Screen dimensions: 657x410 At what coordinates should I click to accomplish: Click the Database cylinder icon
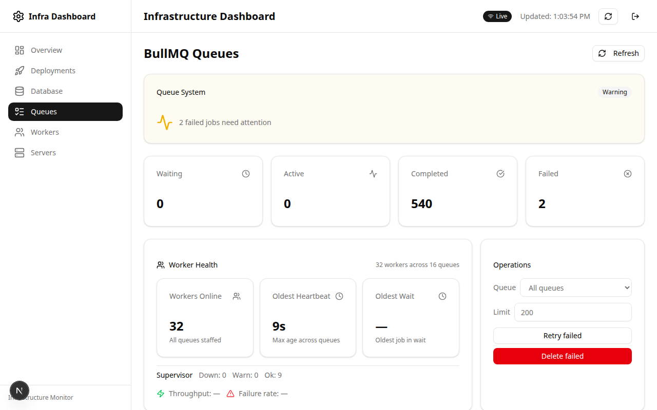click(x=20, y=91)
